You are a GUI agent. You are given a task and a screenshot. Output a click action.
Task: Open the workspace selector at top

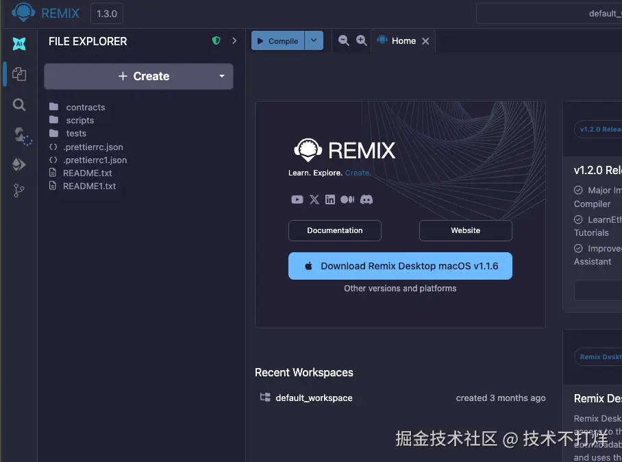(x=549, y=14)
